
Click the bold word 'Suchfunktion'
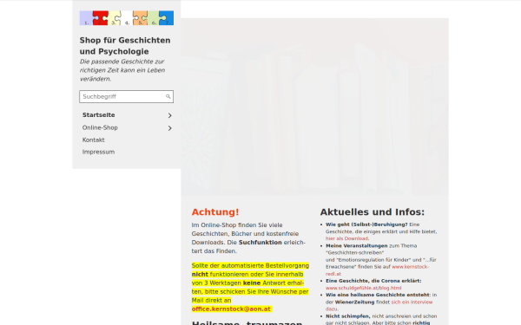click(x=260, y=243)
